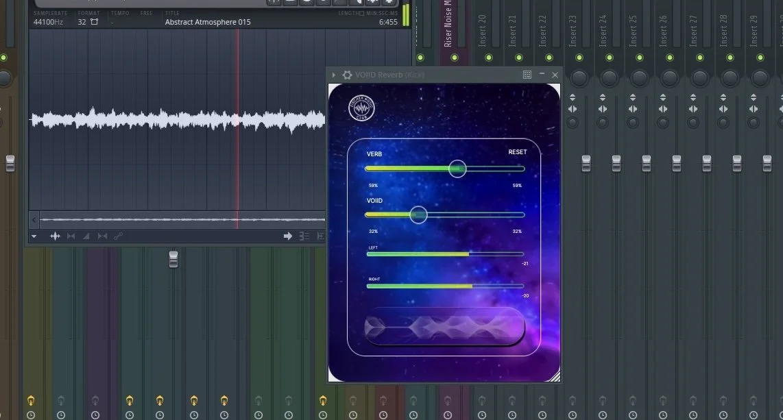Swap stereo channels on Insert 24
783x420 pixels.
click(603, 109)
